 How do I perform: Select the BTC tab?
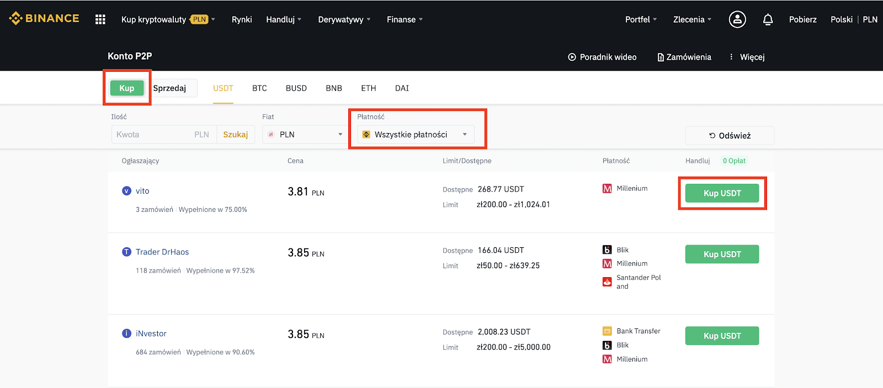pos(259,88)
